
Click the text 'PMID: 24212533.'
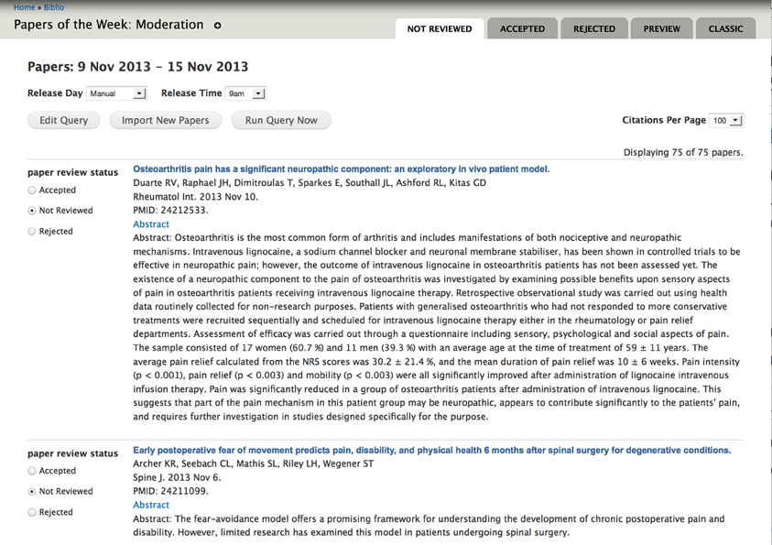pyautogui.click(x=171, y=211)
